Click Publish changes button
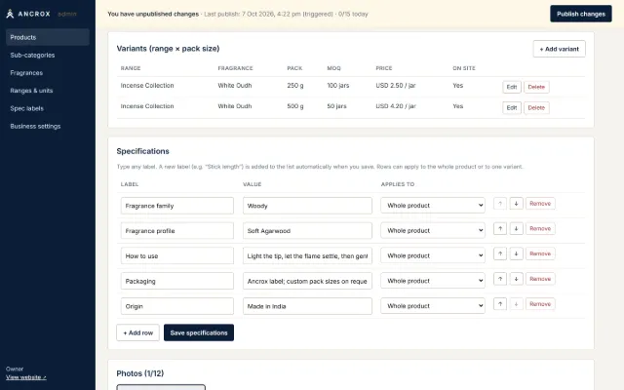Screen dimensions: 624x390 tap(581, 14)
